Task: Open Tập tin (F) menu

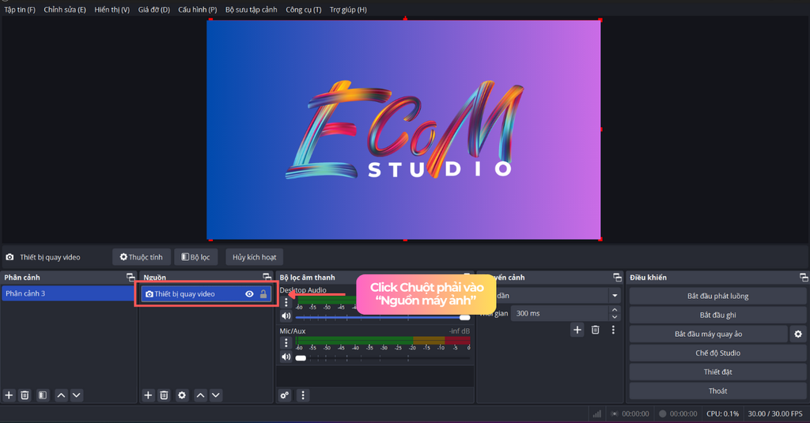Action: tap(20, 9)
